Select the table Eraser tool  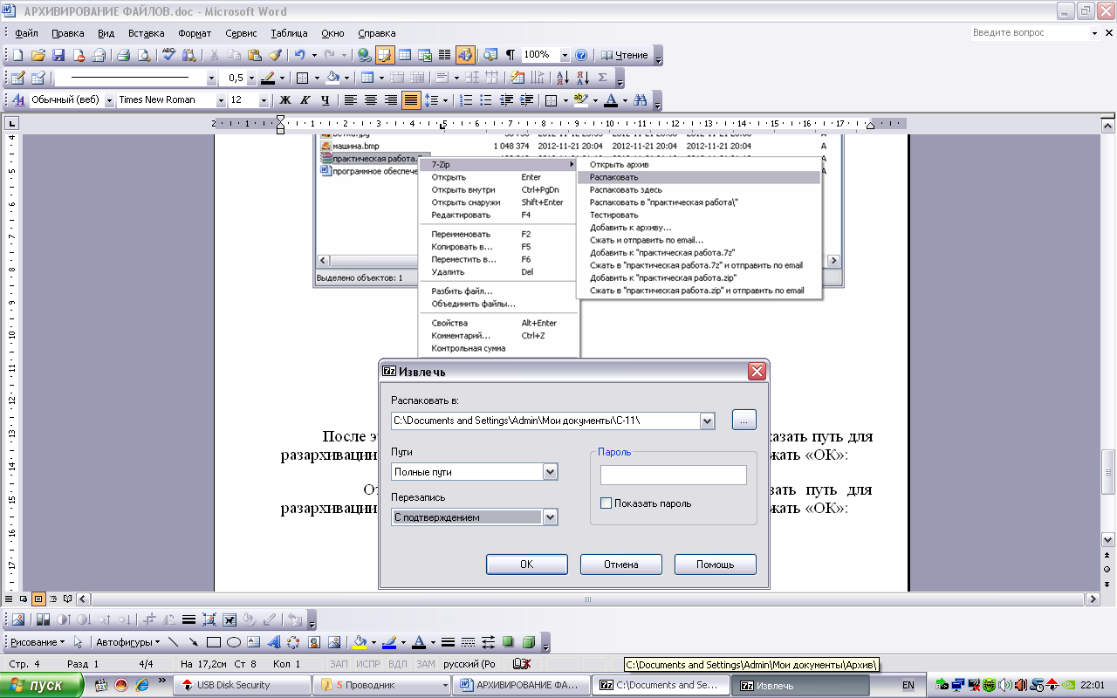[38, 78]
